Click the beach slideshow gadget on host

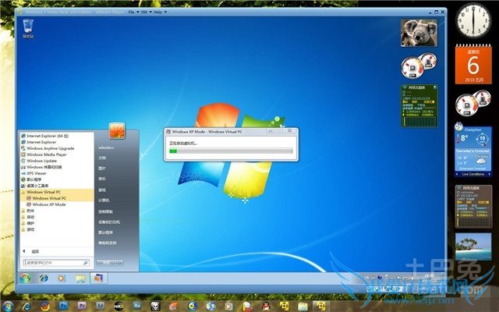(473, 246)
